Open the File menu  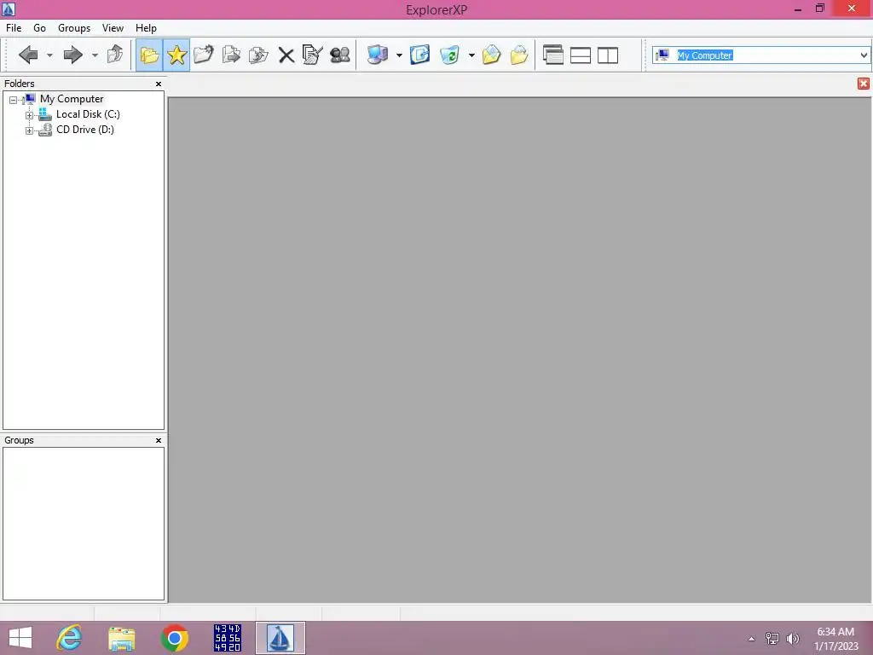pos(14,28)
